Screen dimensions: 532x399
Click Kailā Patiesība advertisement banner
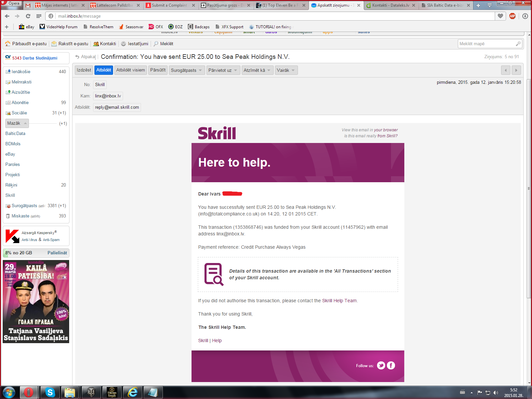point(36,302)
